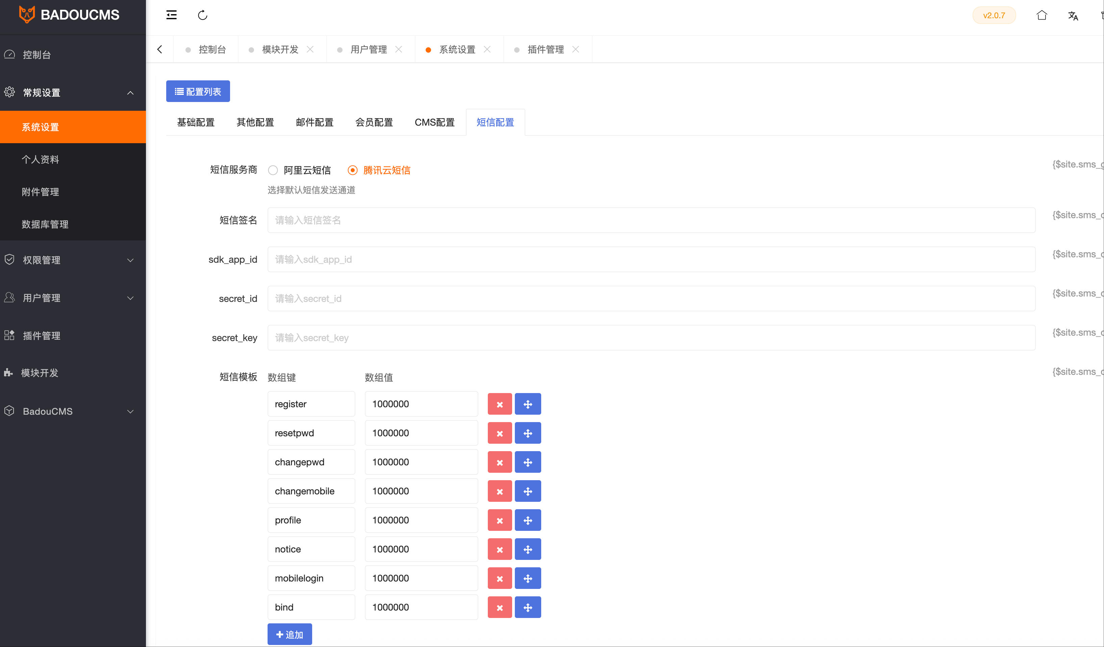Image resolution: width=1104 pixels, height=647 pixels.
Task: Delete the register template row with red X
Action: point(499,404)
